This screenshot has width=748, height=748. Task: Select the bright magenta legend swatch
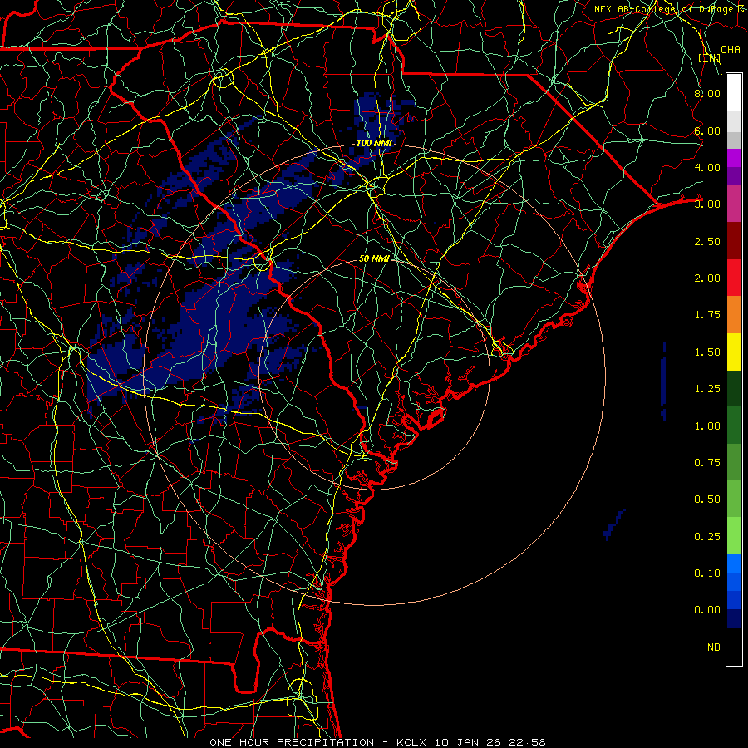[x=734, y=158]
